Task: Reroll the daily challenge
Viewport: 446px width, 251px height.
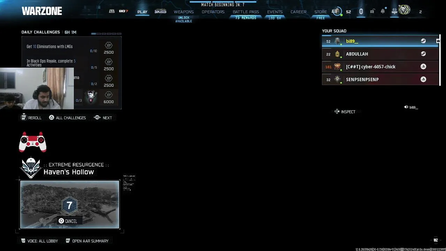Action: click(31, 118)
